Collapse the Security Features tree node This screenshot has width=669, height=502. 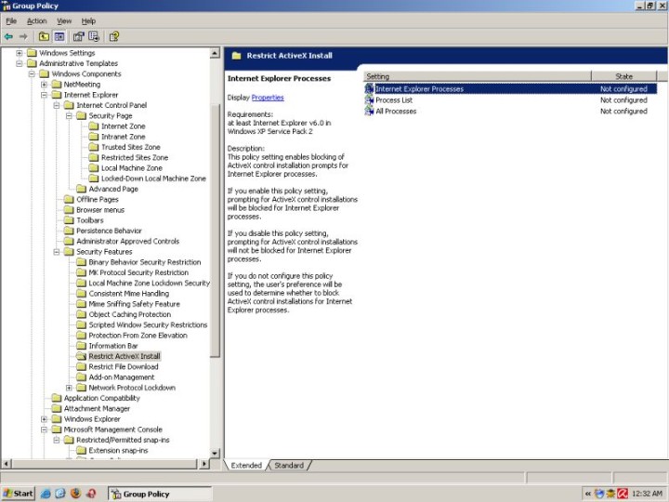pyautogui.click(x=57, y=252)
